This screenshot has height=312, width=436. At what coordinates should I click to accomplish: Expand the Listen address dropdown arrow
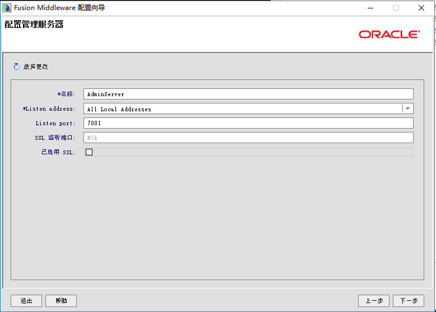click(407, 108)
